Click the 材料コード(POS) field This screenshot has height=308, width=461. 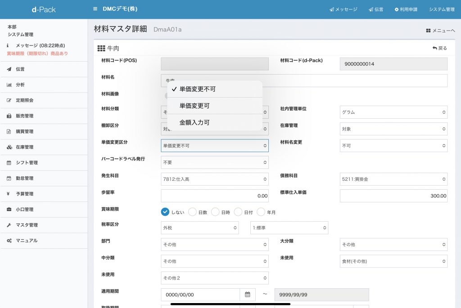click(x=215, y=64)
